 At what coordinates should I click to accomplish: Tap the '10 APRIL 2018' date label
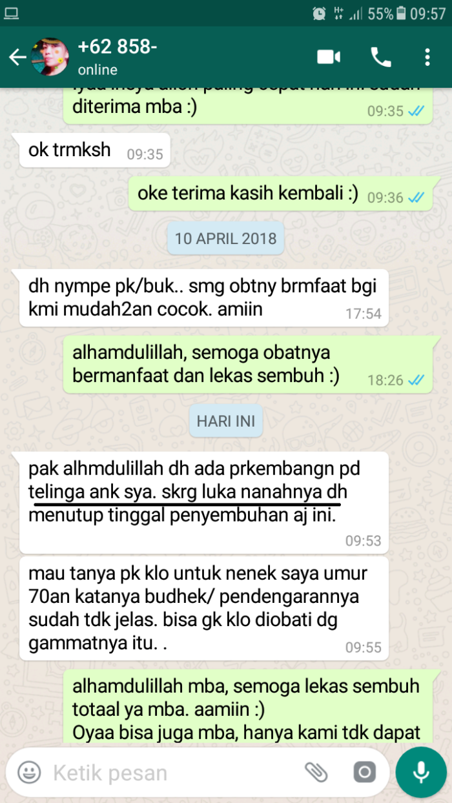point(226,238)
